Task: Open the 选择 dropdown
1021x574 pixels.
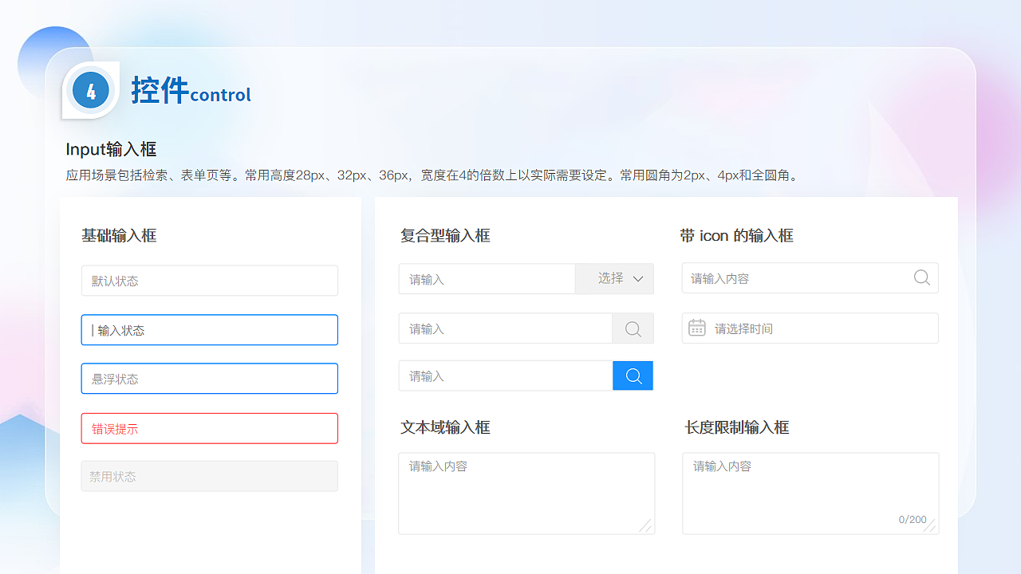Action: [x=614, y=279]
